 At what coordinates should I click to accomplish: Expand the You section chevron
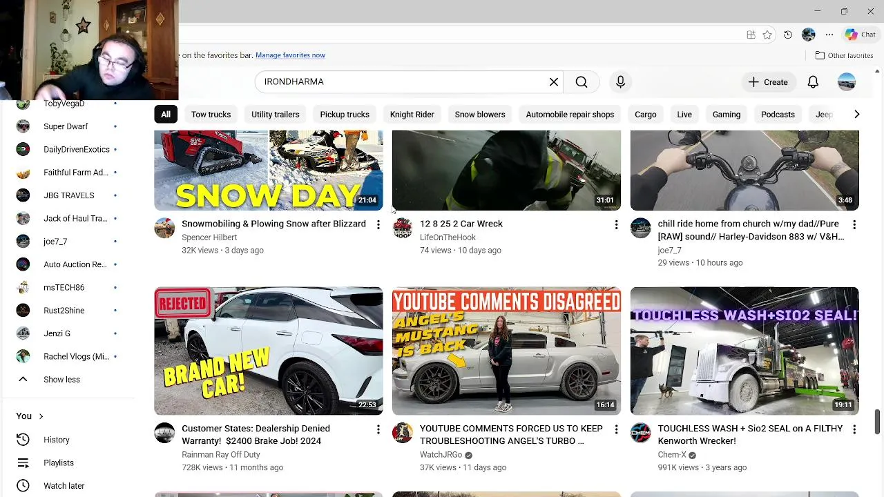coord(41,416)
